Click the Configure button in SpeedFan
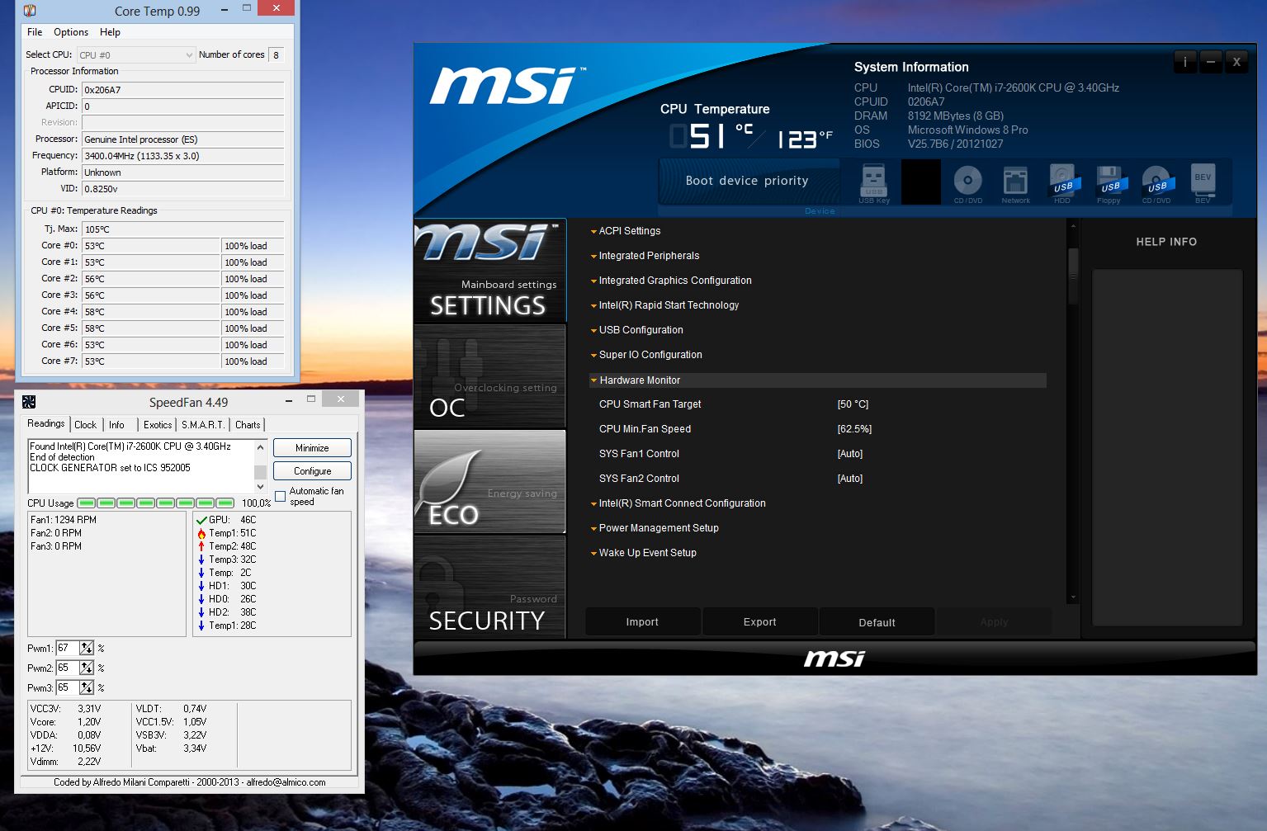1267x831 pixels. point(312,471)
